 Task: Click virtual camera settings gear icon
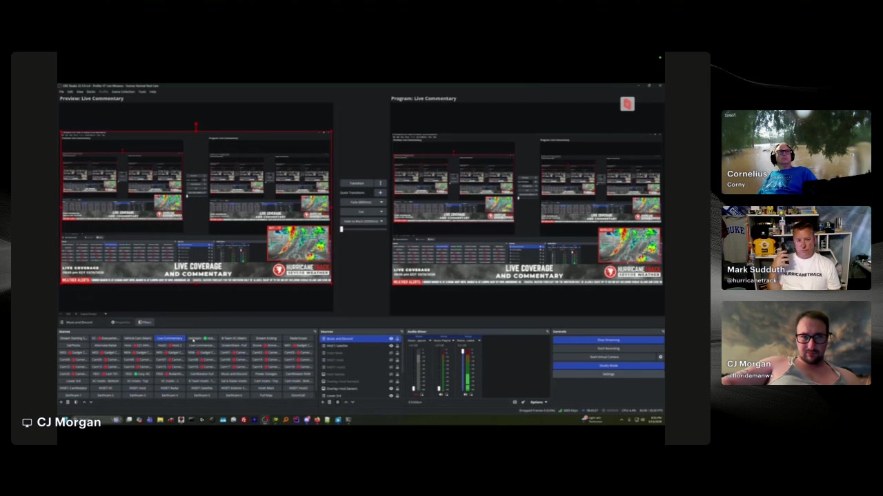660,357
